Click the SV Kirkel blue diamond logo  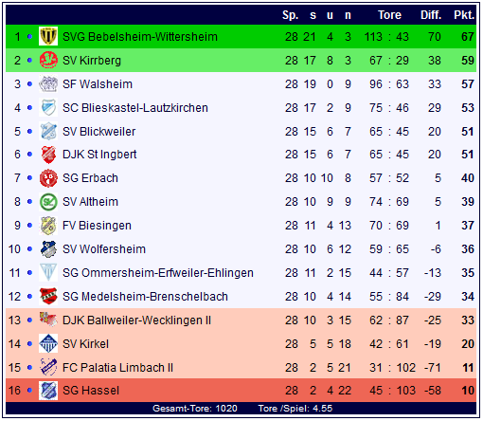[48, 343]
